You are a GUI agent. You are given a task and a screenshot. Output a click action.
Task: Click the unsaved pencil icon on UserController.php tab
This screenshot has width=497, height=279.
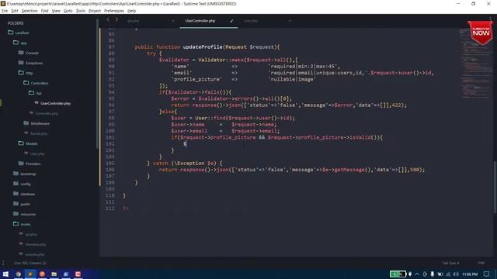click(x=231, y=21)
